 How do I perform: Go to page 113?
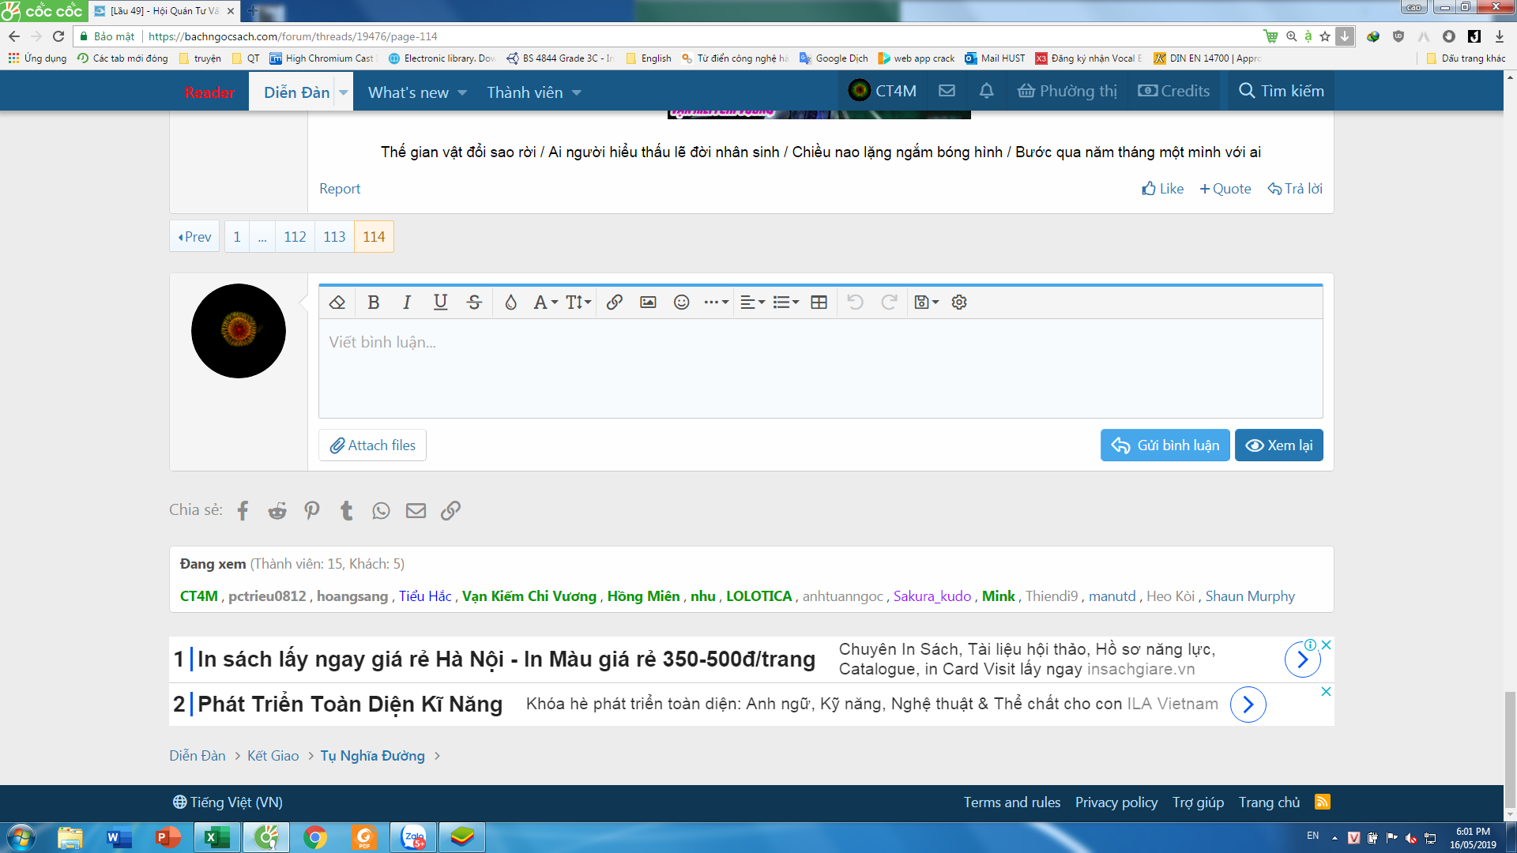[334, 237]
